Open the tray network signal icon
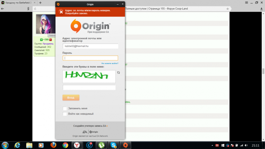Screen dimensions: 265x149 pos(241,145)
